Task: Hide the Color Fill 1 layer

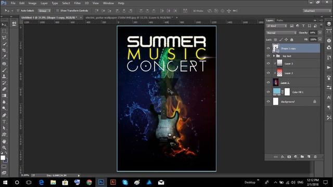Action: coord(268,92)
